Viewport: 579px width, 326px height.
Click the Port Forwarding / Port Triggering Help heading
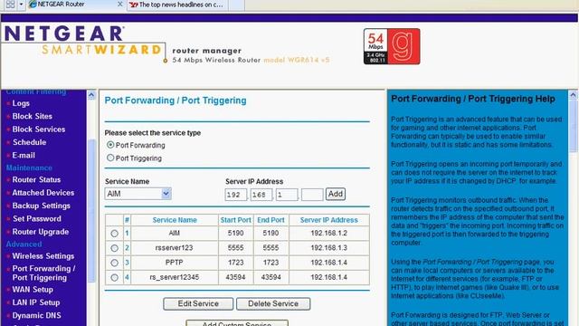(473, 99)
